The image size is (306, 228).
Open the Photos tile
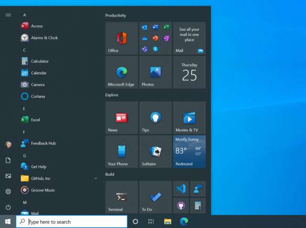155,72
